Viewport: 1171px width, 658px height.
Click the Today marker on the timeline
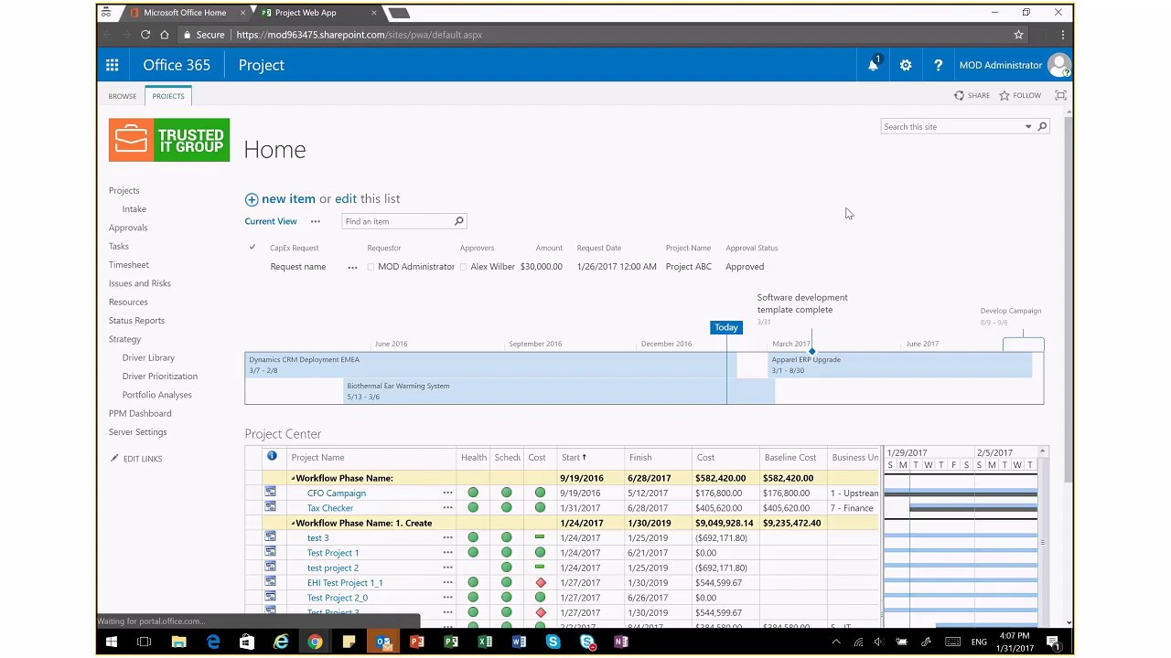[x=726, y=327]
